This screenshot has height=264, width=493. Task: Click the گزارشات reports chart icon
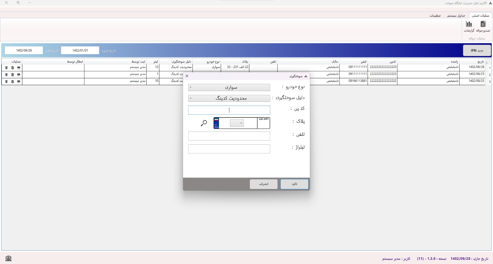click(469, 24)
